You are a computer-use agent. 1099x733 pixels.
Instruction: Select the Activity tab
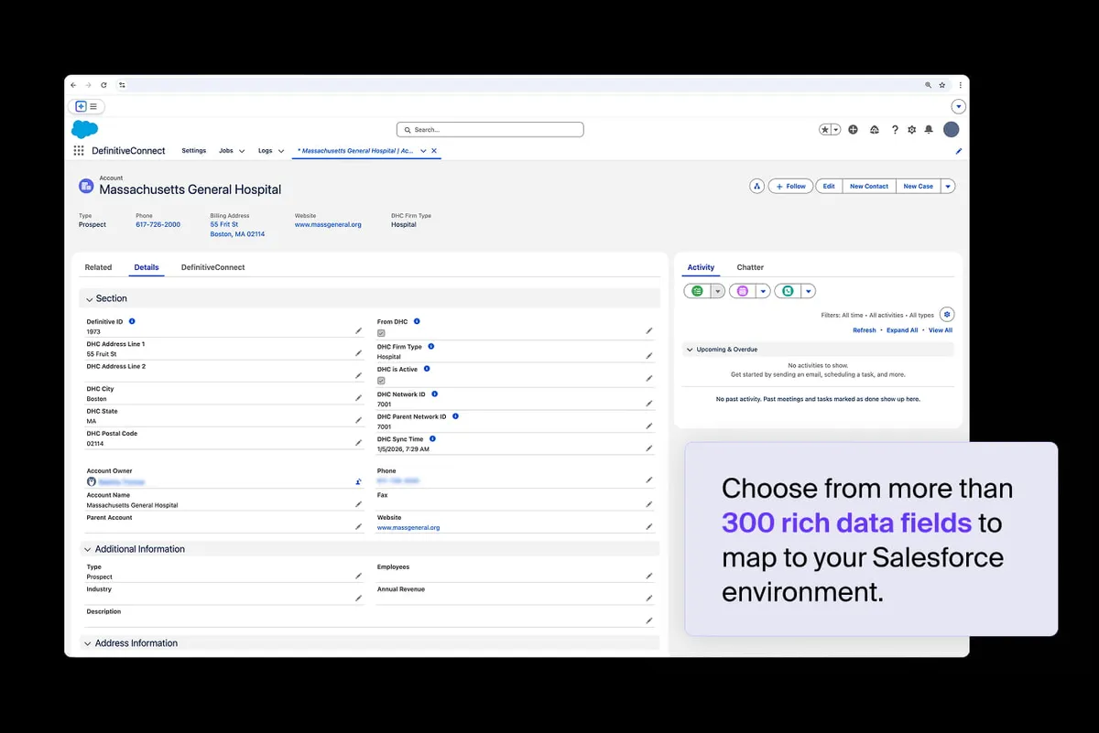click(x=701, y=267)
